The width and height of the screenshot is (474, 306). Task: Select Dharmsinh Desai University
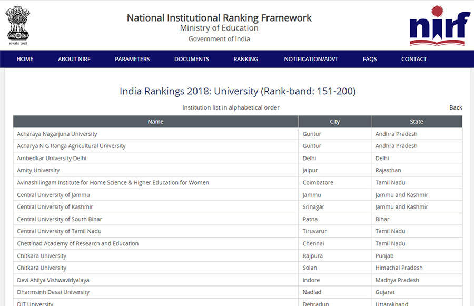(53, 292)
